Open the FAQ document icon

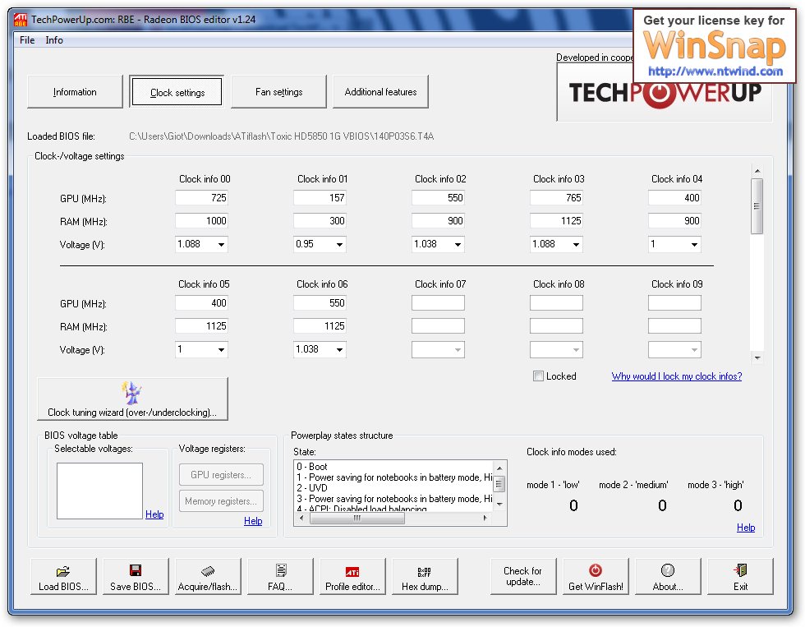point(281,570)
